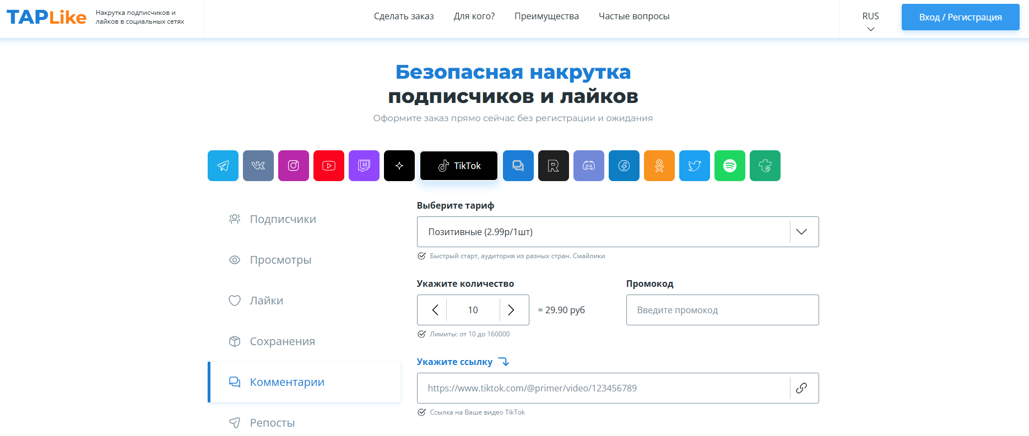
Task: Open the Лайки service category
Action: pos(304,301)
